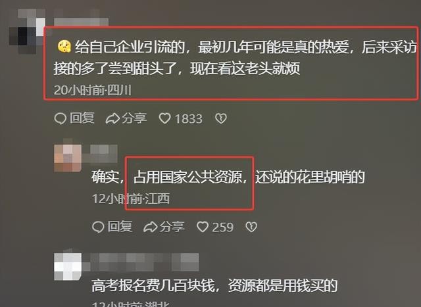This screenshot has height=307, width=421.
Task: Click the 回复 text under the top comment
Action: [x=82, y=118]
